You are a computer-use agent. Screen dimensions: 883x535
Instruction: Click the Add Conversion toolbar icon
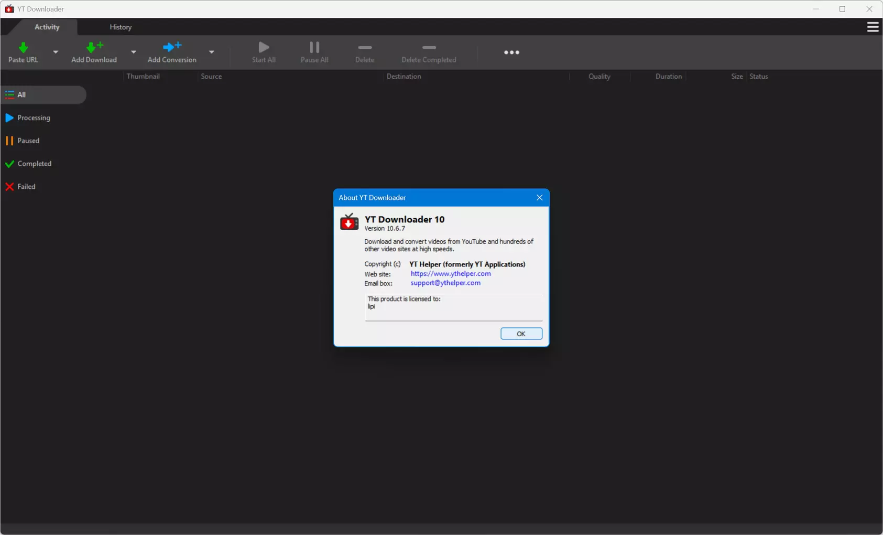172,47
